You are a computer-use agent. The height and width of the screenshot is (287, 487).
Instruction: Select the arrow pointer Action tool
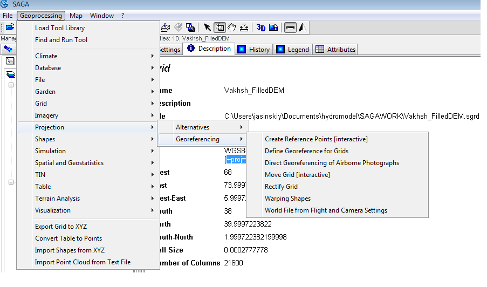click(207, 28)
